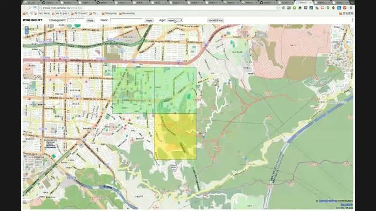Click the Evernote elephant extension icon
Image resolution: width=376 pixels, height=211 pixels.
[300, 8]
